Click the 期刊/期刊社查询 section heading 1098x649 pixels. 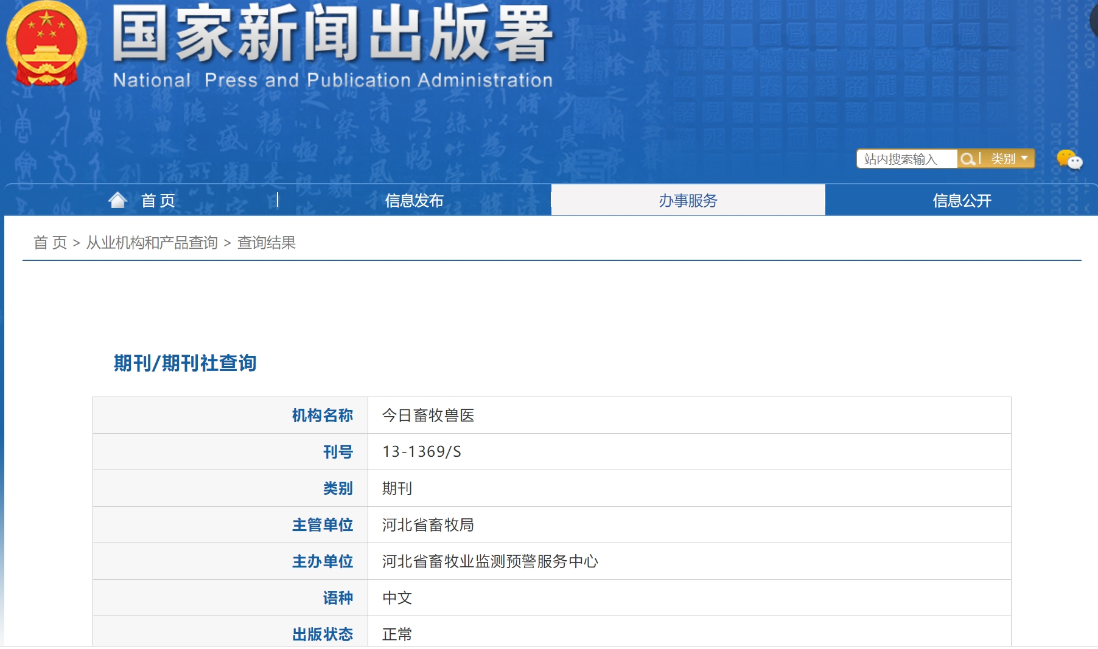(x=185, y=363)
